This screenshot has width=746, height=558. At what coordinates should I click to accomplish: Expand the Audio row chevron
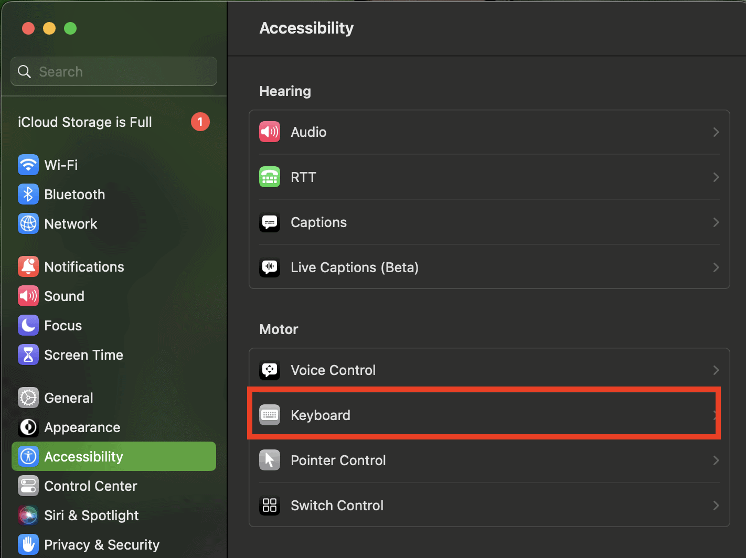(x=716, y=132)
